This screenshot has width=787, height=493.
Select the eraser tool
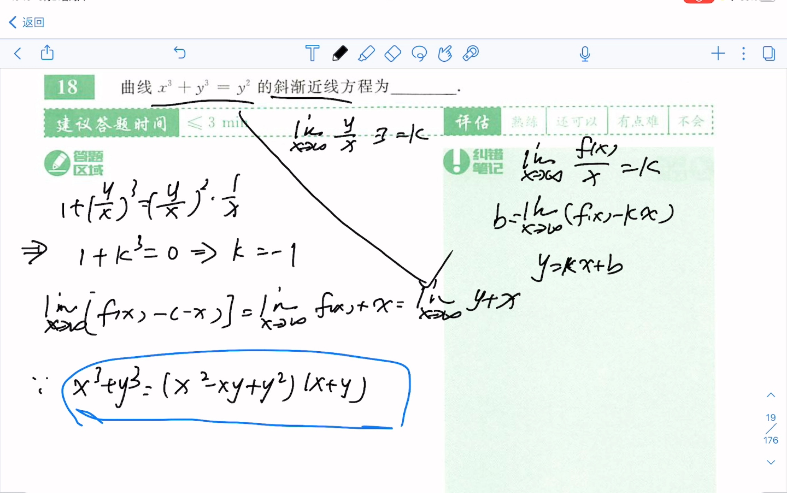pyautogui.click(x=393, y=53)
